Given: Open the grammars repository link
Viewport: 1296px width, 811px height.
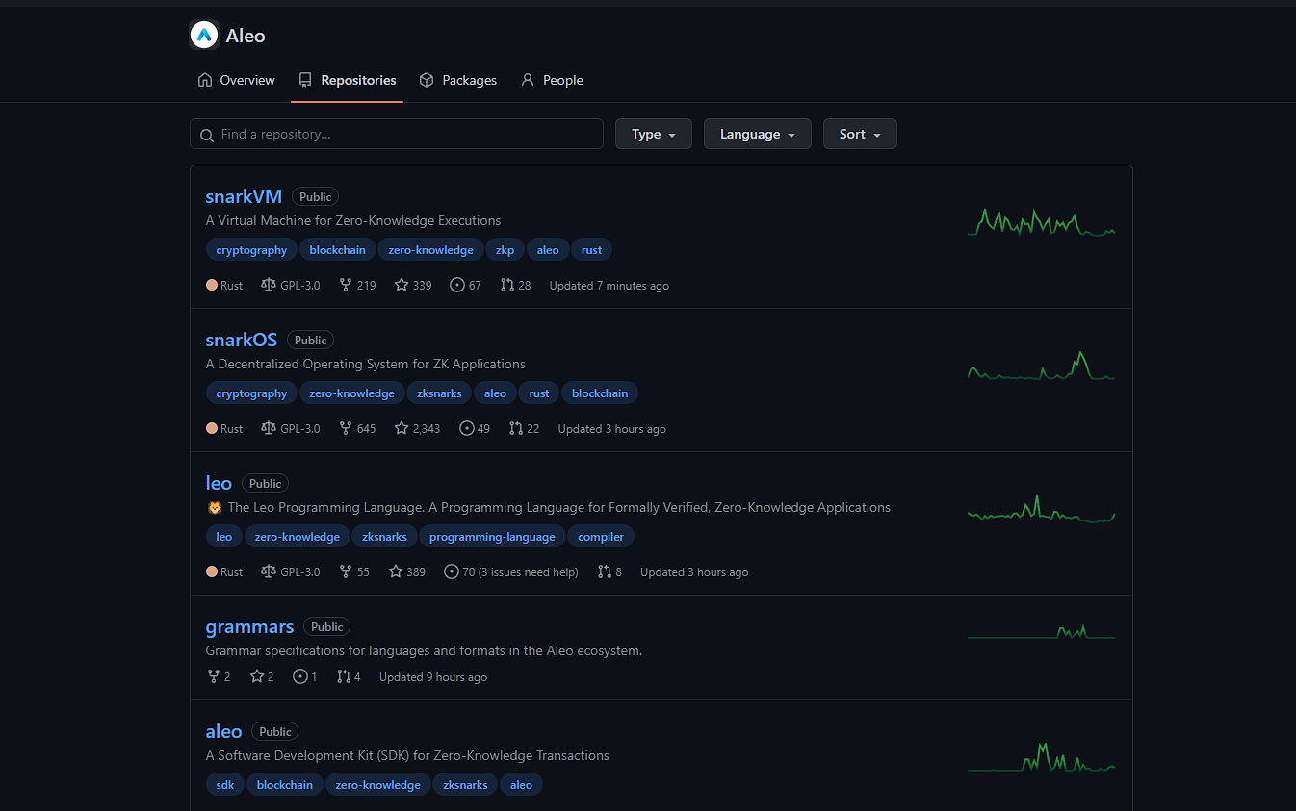Looking at the screenshot, I should pyautogui.click(x=249, y=627).
